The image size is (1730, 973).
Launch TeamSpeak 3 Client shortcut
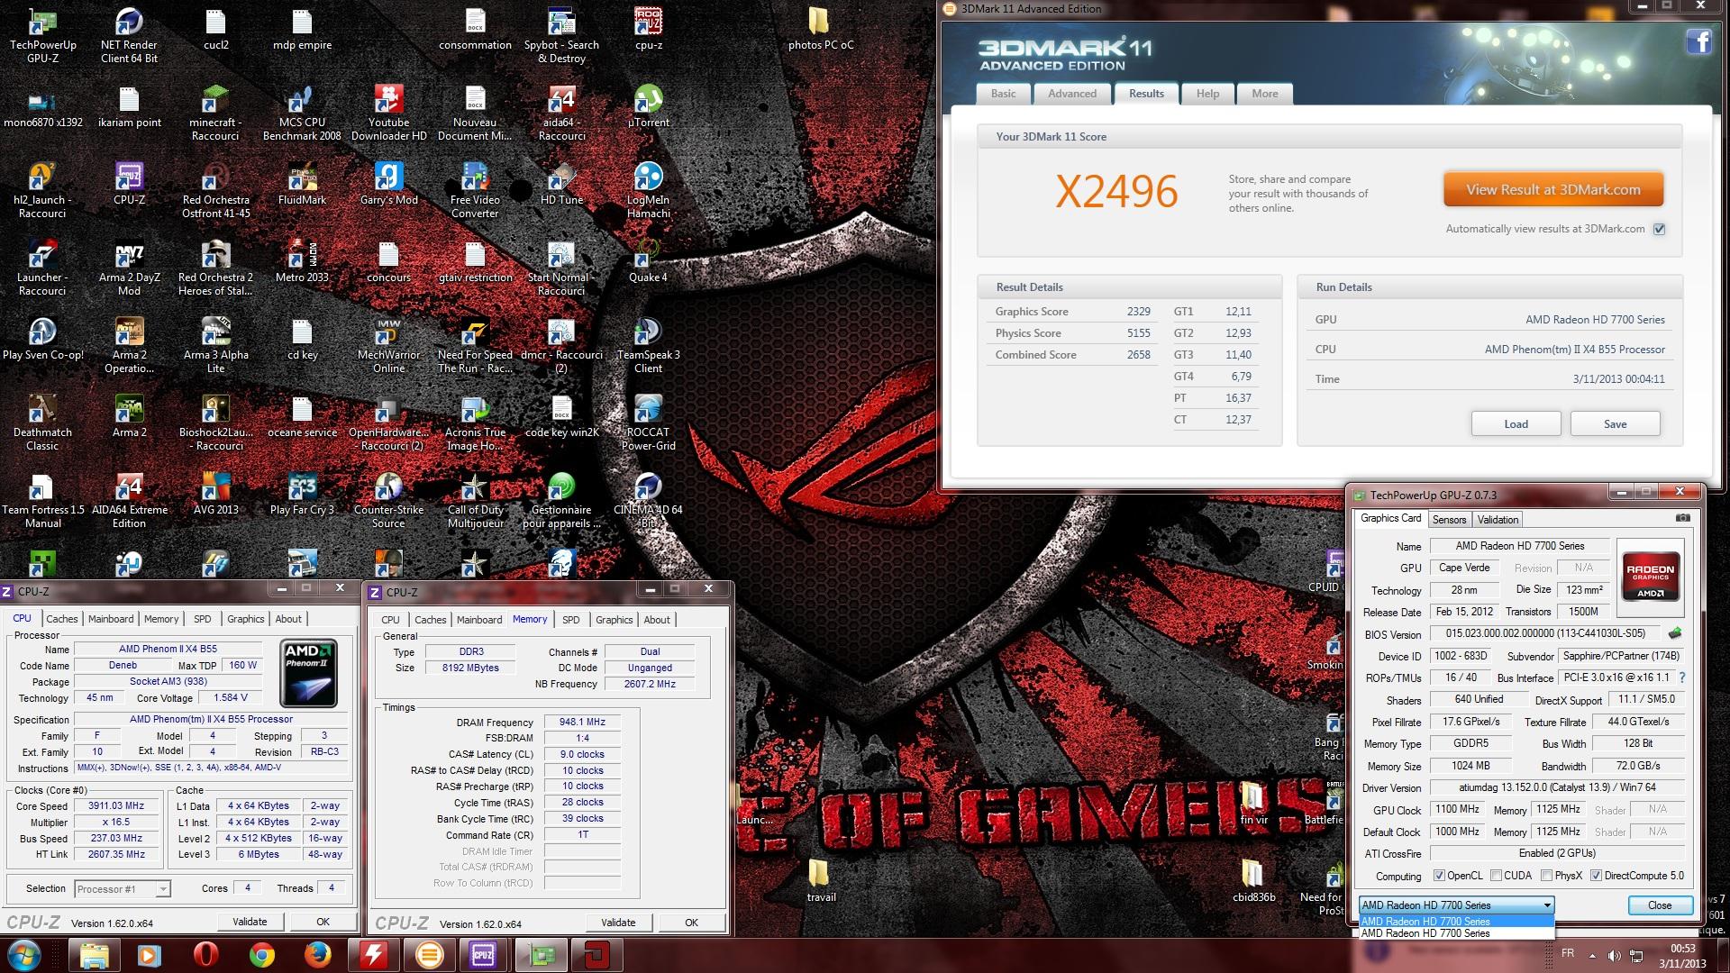point(648,346)
